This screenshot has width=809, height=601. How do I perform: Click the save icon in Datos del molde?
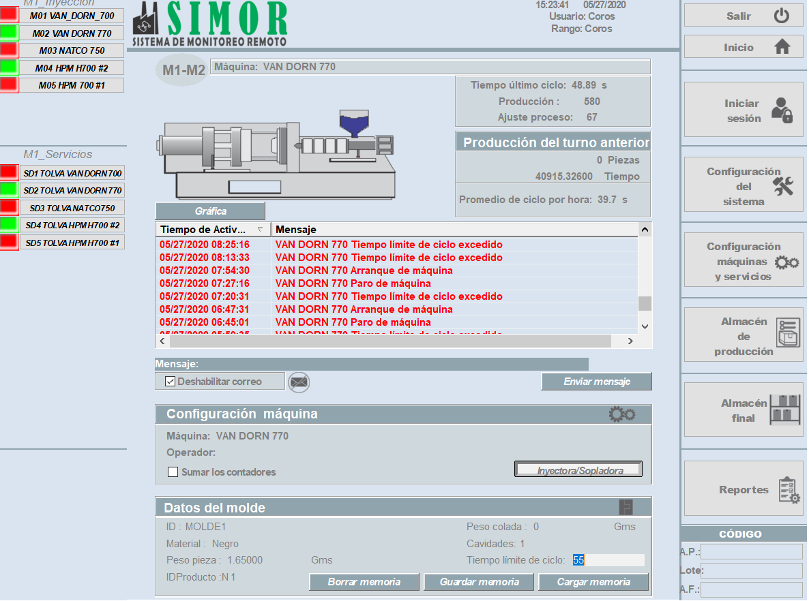click(626, 507)
